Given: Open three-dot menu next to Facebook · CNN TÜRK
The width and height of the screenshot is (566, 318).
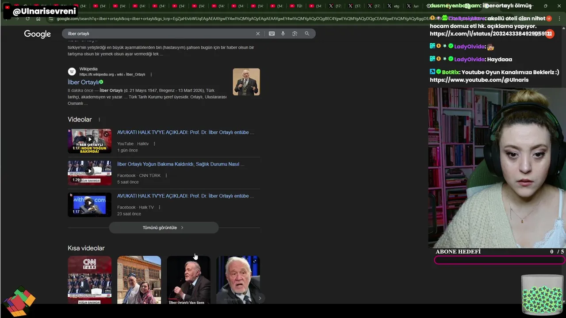Looking at the screenshot, I should [x=166, y=175].
